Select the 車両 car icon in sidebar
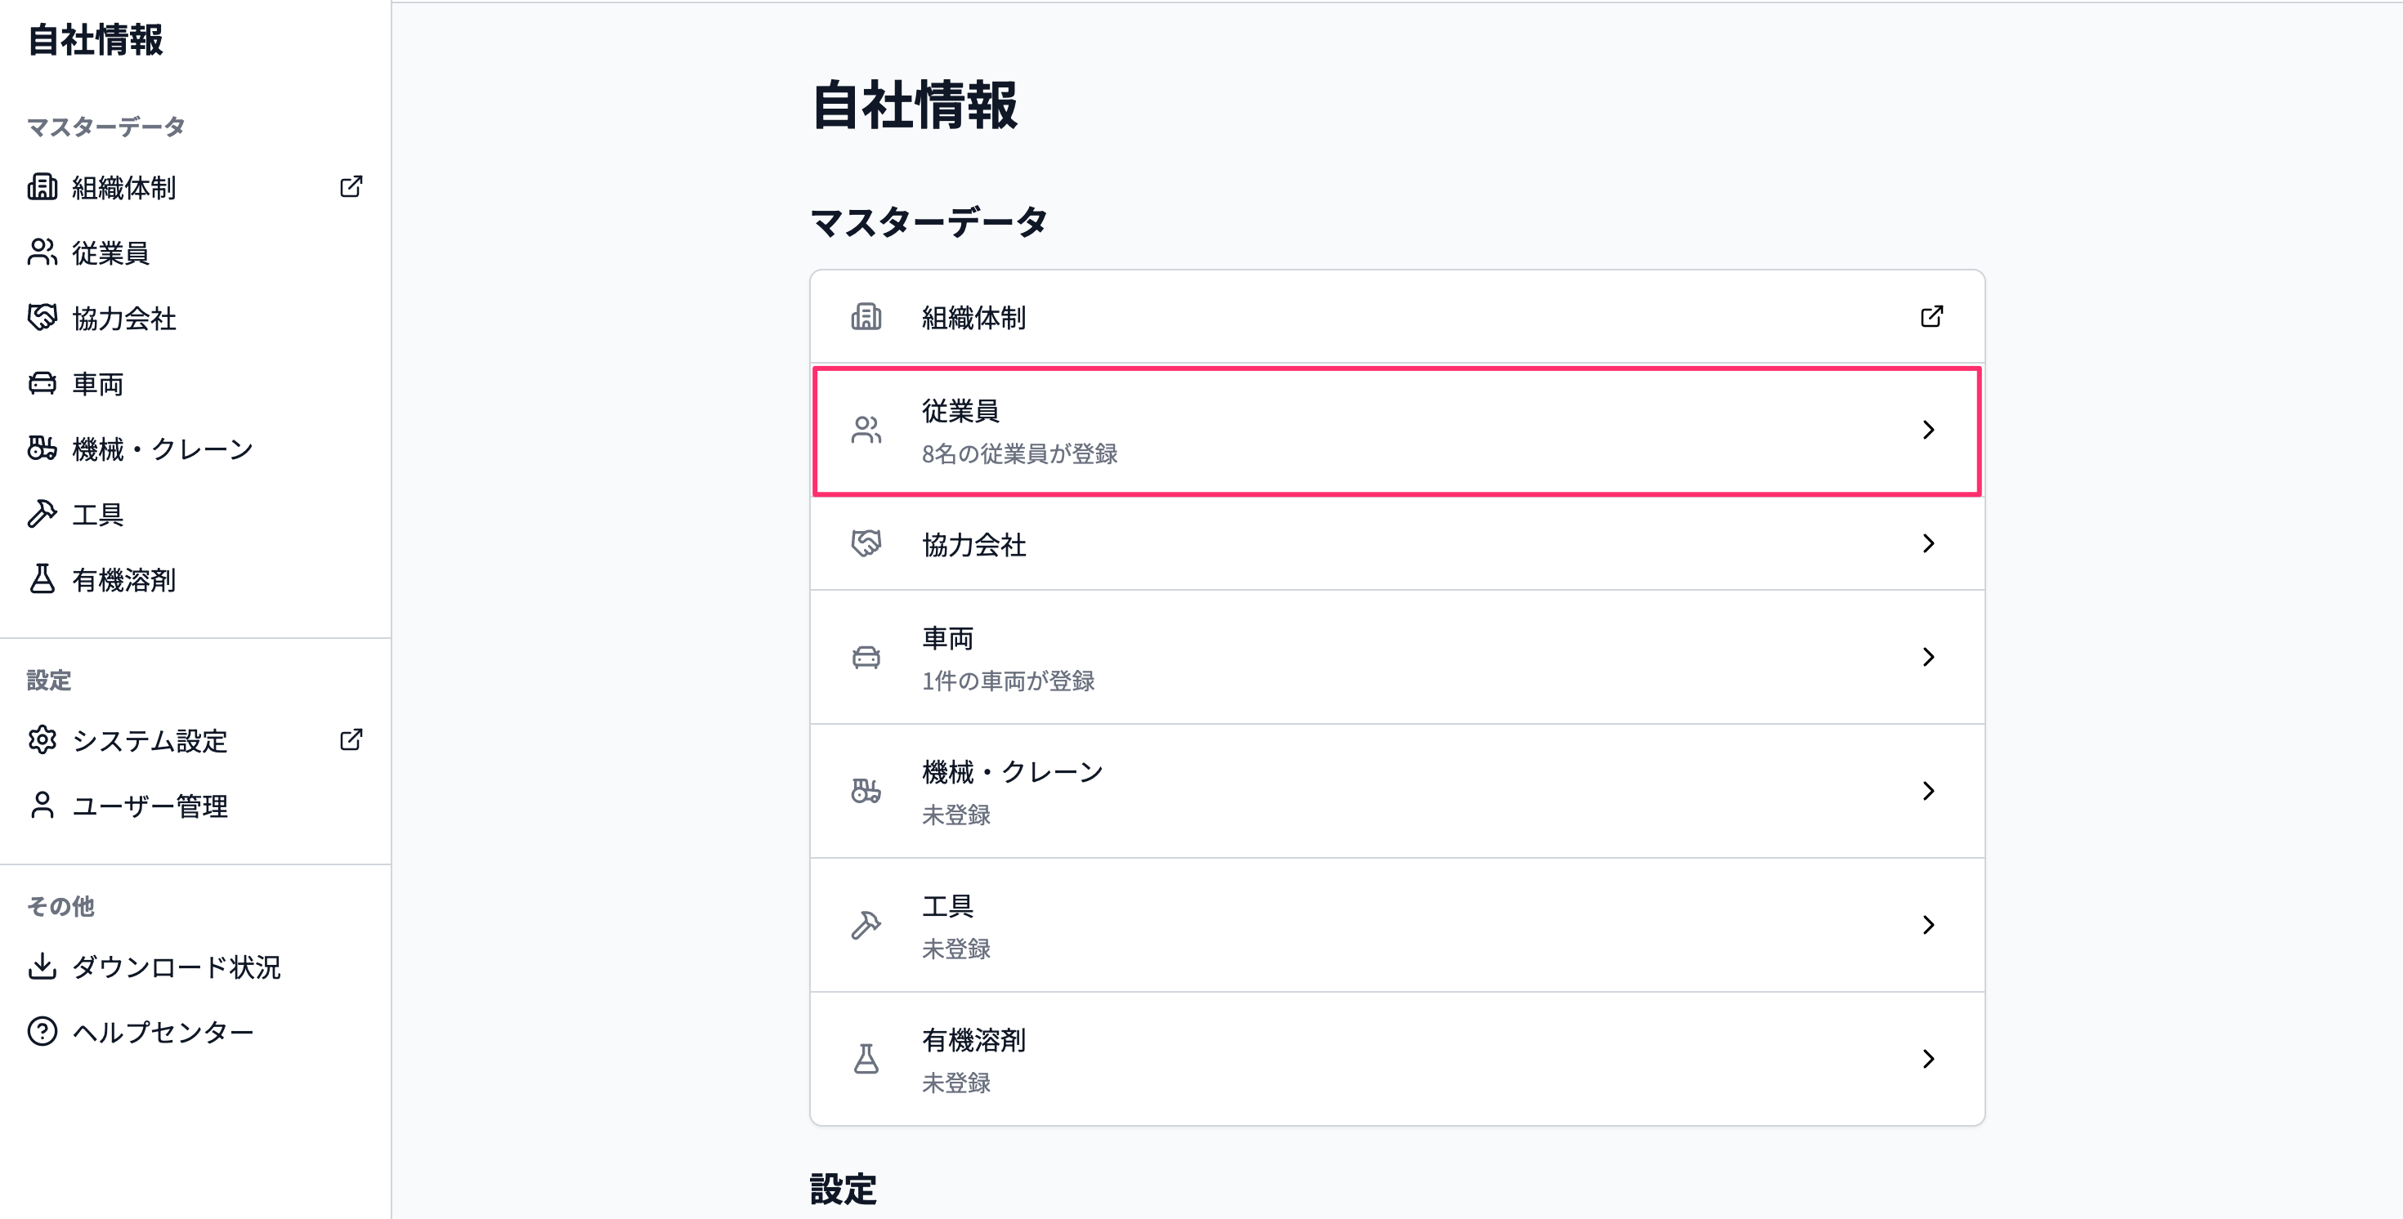The image size is (2403, 1219). 42,383
